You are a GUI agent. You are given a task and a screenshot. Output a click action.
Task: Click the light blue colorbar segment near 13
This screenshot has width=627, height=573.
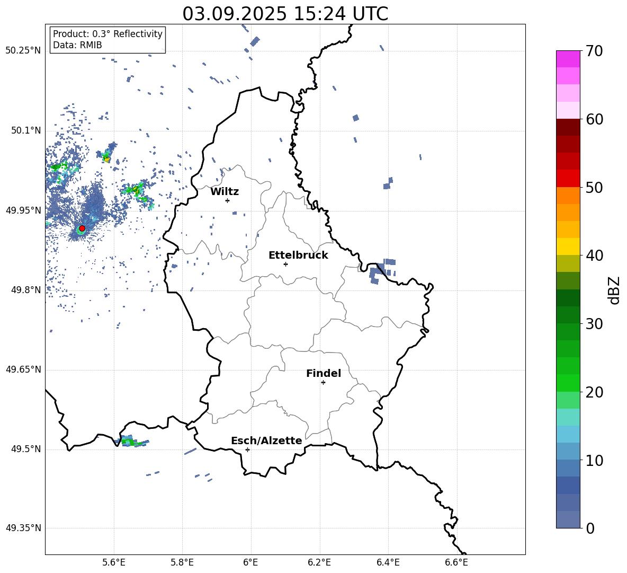click(568, 434)
